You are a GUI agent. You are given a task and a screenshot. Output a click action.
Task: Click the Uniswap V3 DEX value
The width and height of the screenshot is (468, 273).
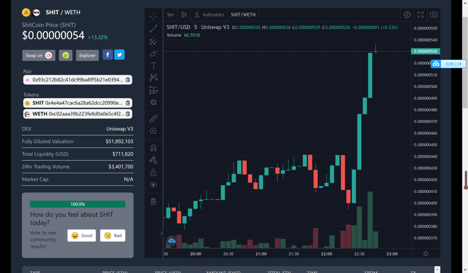(120, 129)
